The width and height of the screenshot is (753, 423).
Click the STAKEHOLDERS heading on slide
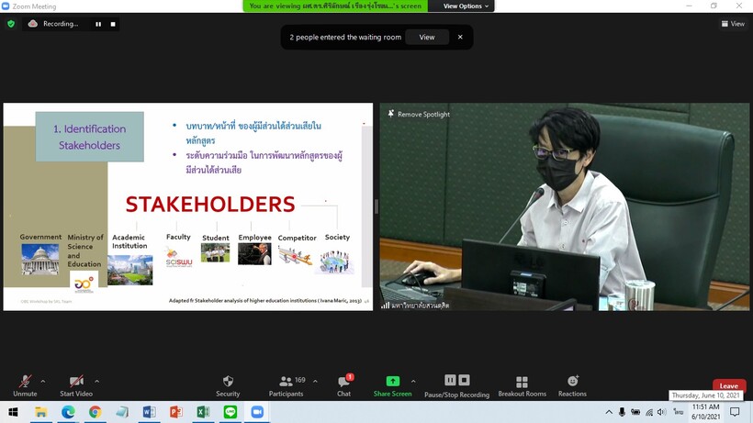coord(210,205)
